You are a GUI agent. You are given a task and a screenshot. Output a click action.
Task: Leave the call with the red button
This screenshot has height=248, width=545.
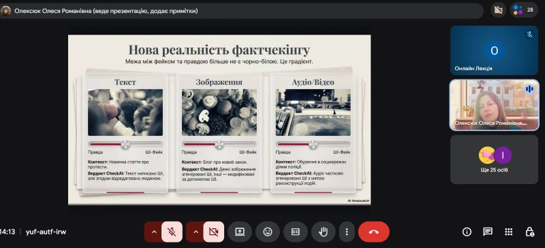click(x=373, y=232)
